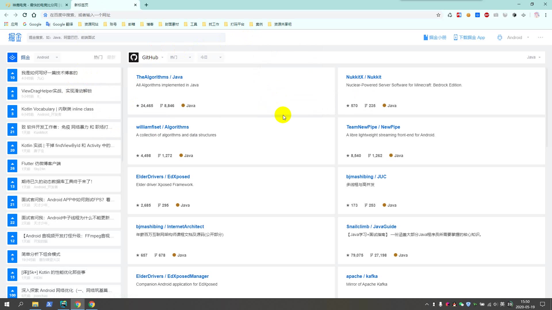The image size is (552, 310).
Task: Open the volume control in system tray
Action: (495, 304)
